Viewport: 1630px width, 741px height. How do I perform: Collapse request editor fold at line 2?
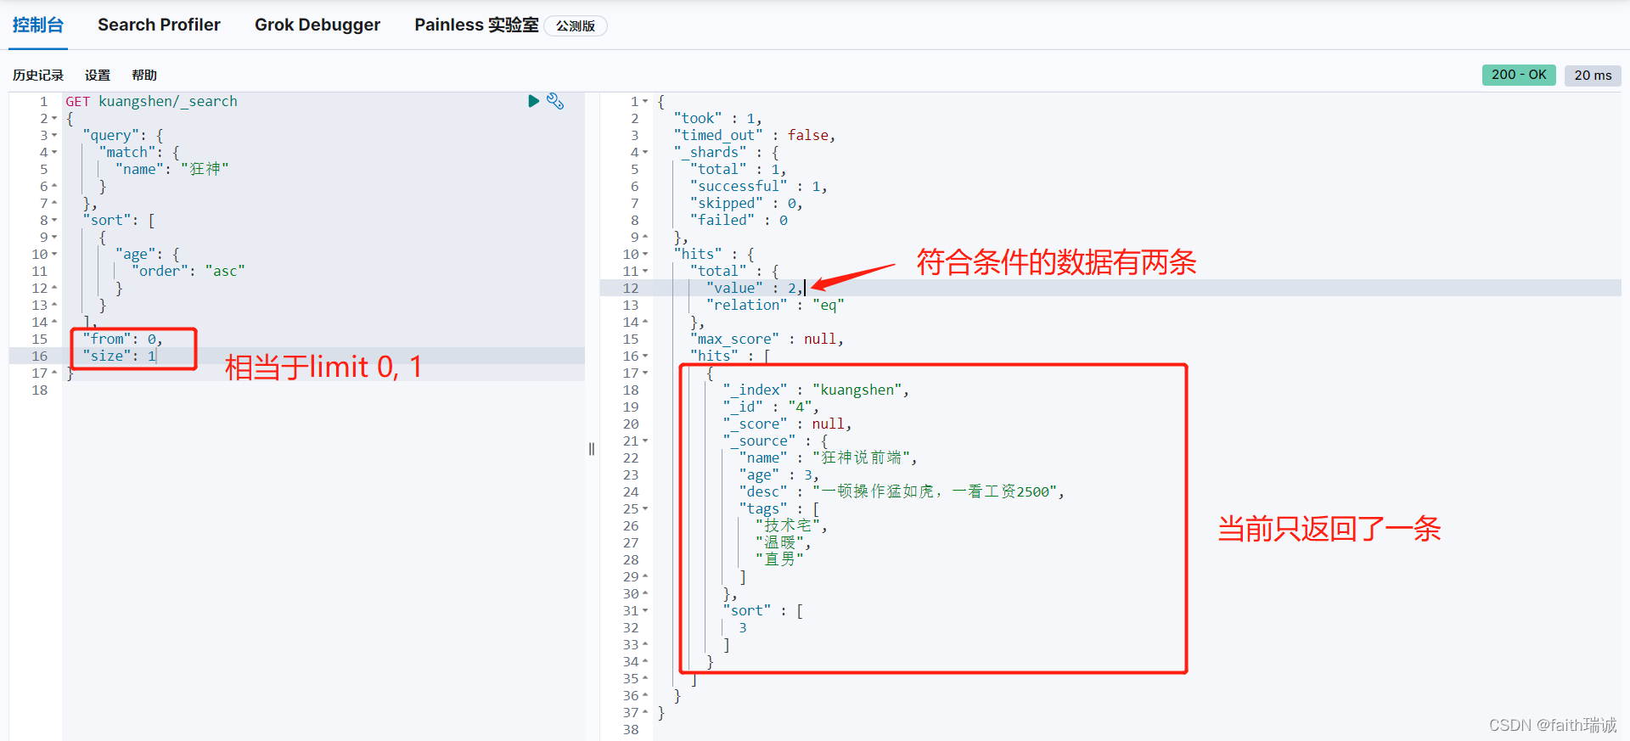point(54,119)
